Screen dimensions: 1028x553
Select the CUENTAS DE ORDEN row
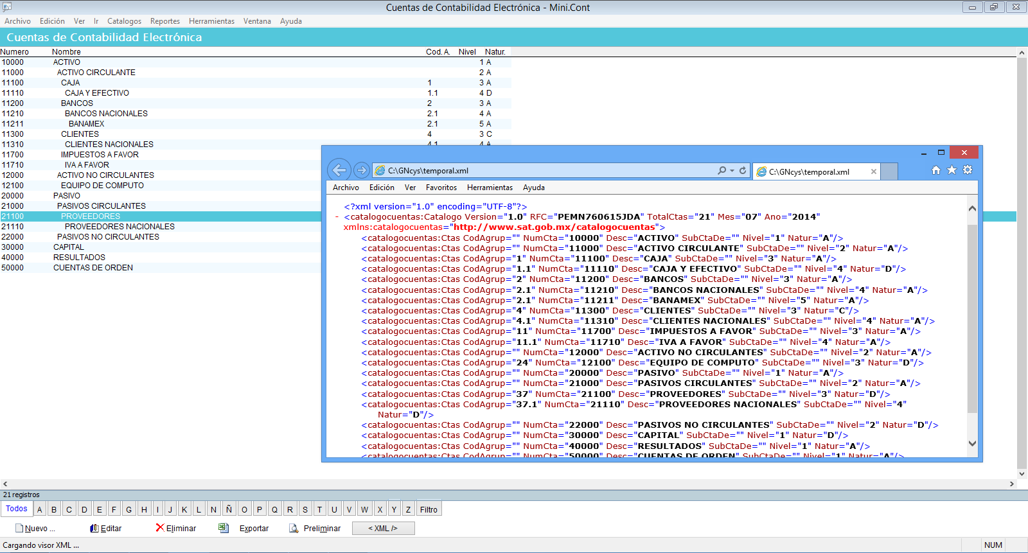[161, 268]
